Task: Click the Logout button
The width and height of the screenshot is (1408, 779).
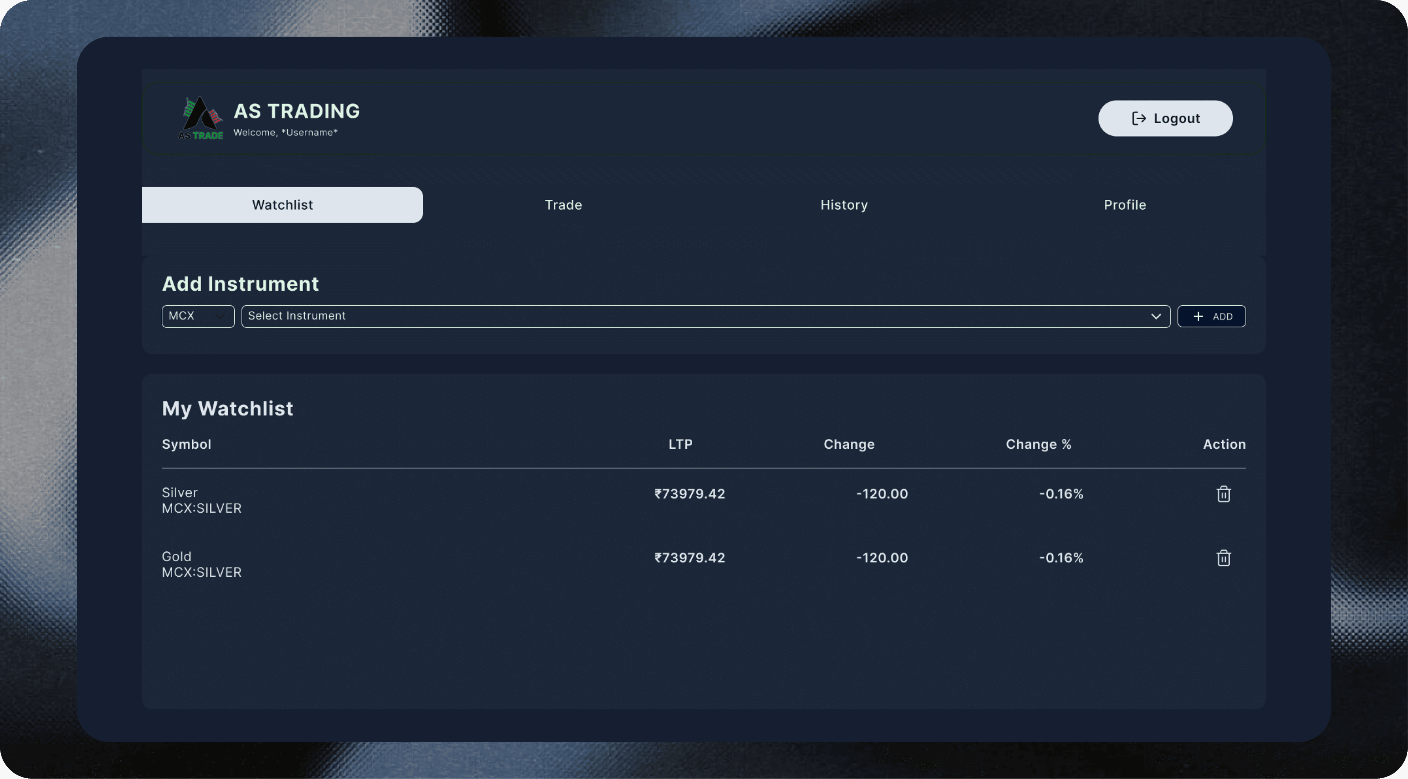Action: pyautogui.click(x=1165, y=118)
